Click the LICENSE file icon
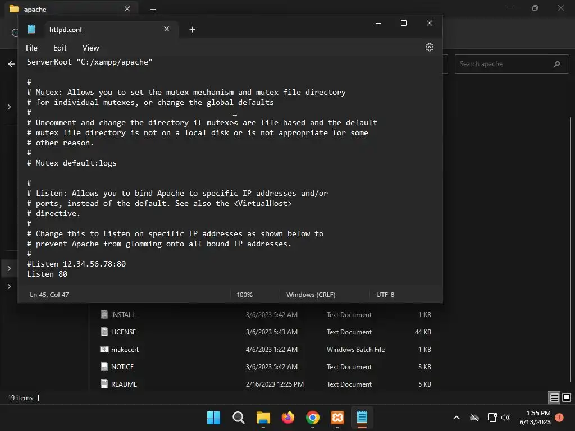The height and width of the screenshot is (431, 575). tap(104, 332)
